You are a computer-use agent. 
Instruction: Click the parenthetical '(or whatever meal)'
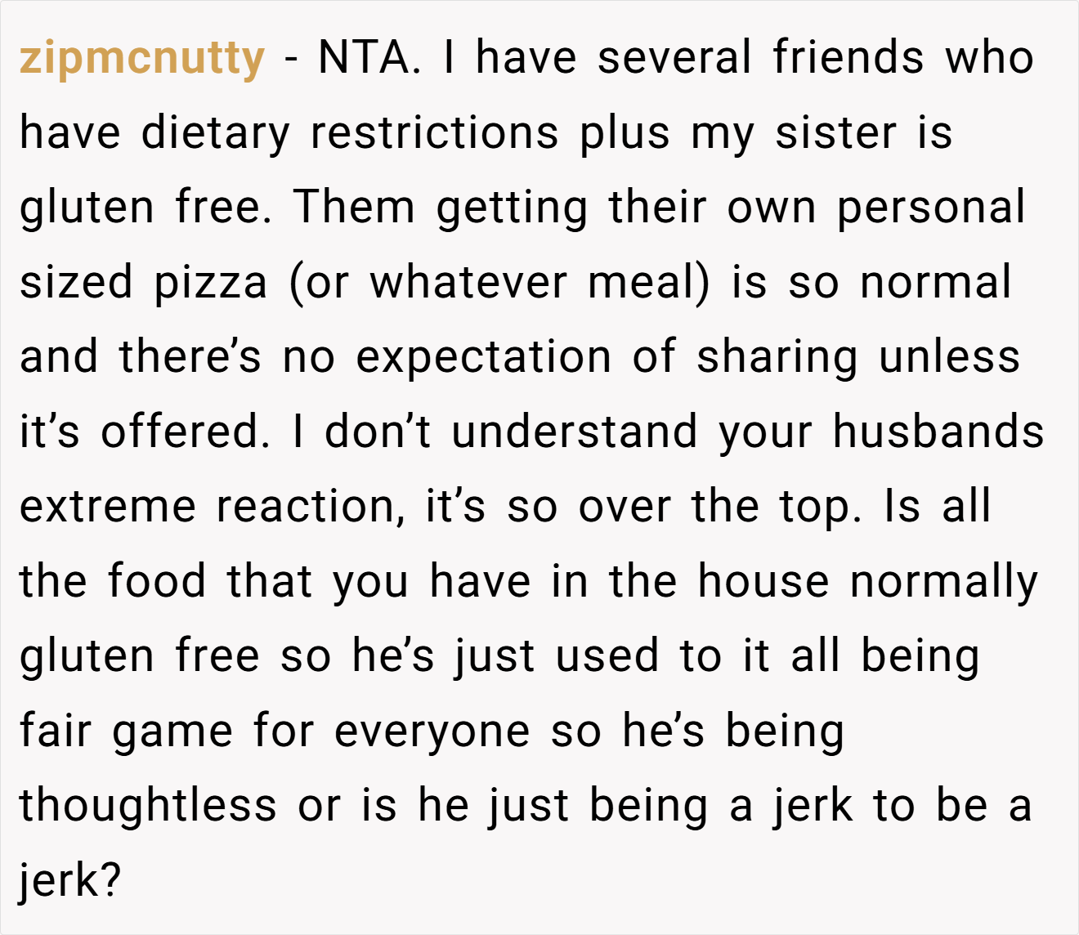tap(499, 283)
